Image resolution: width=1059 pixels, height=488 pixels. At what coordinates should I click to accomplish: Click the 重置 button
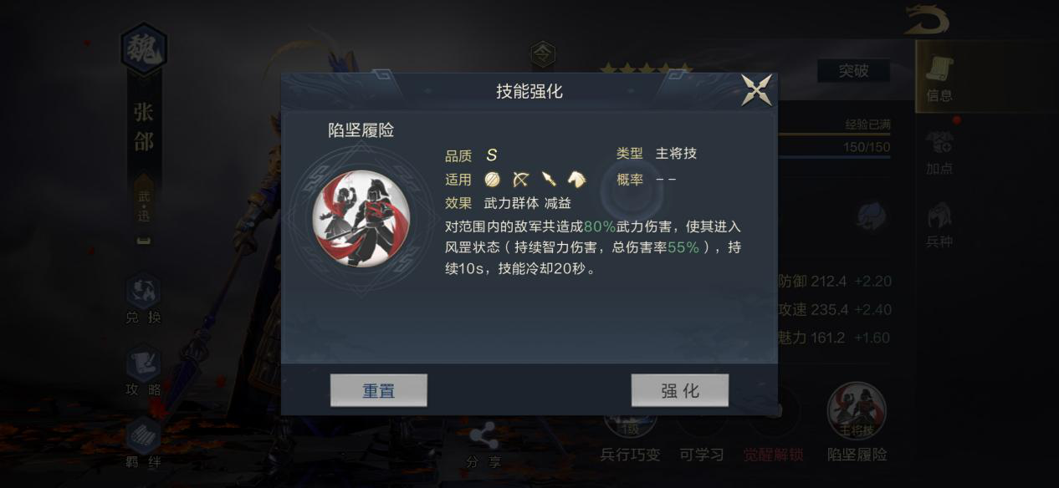pyautogui.click(x=379, y=390)
